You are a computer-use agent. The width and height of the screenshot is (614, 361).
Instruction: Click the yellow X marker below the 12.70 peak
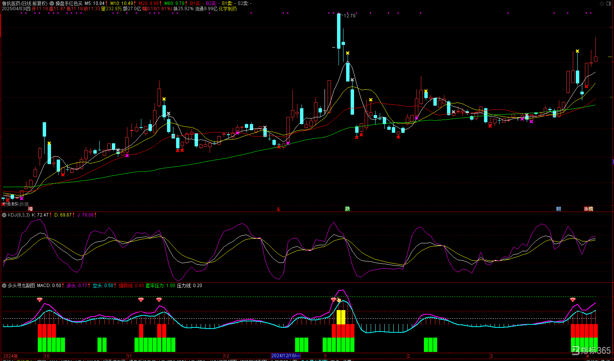[348, 53]
